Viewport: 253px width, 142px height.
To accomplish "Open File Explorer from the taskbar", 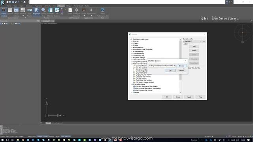I will [x=18, y=140].
